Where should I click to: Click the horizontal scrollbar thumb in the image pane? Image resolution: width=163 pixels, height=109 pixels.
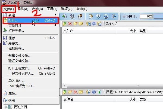(x=115, y=86)
